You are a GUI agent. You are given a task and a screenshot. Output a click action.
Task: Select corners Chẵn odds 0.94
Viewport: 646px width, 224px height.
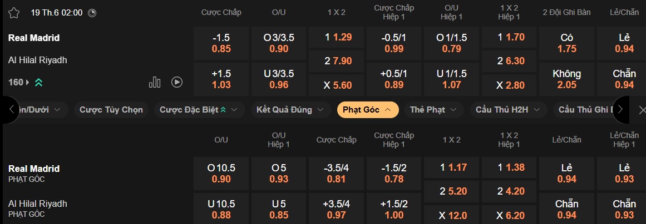pyautogui.click(x=566, y=209)
